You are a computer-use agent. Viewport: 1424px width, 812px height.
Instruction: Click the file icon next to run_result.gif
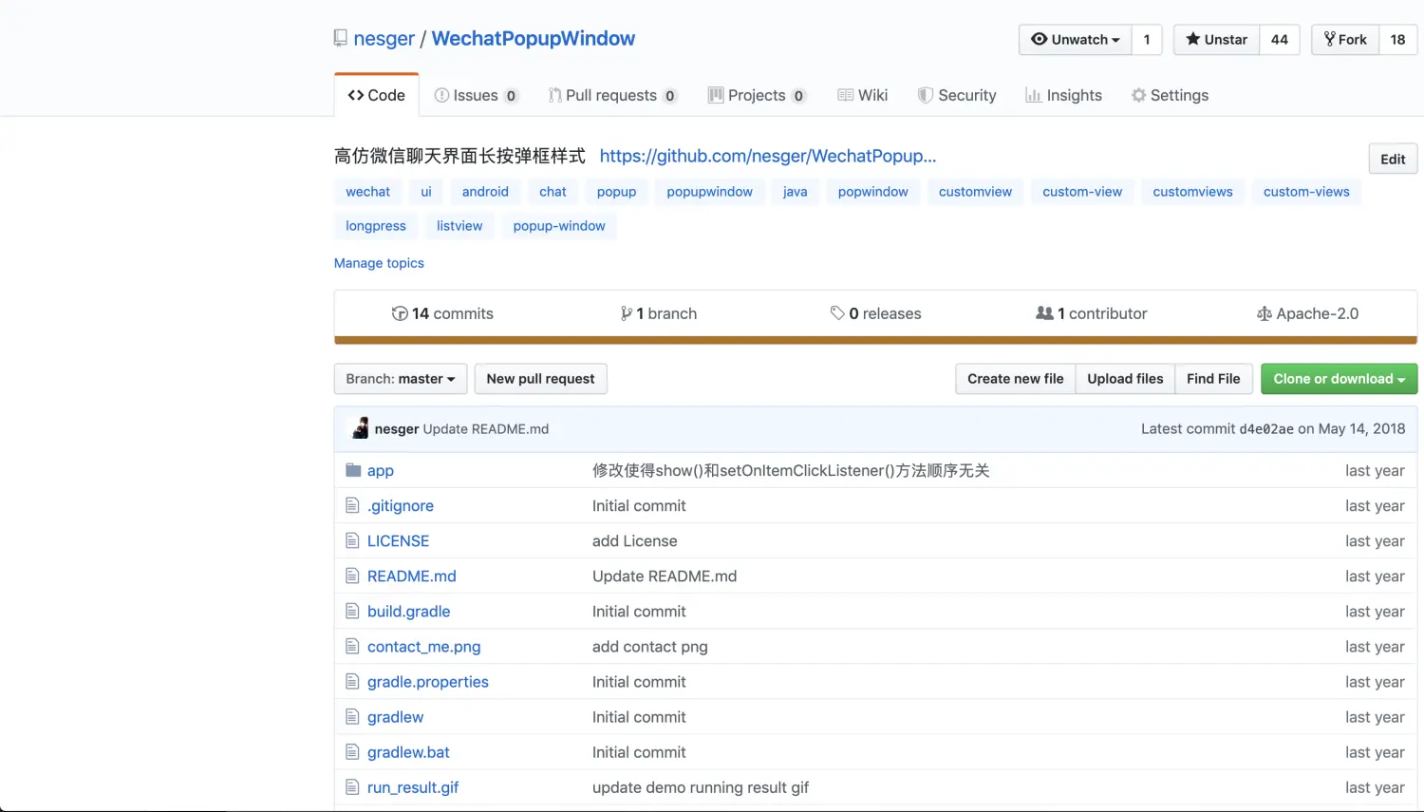coord(352,786)
